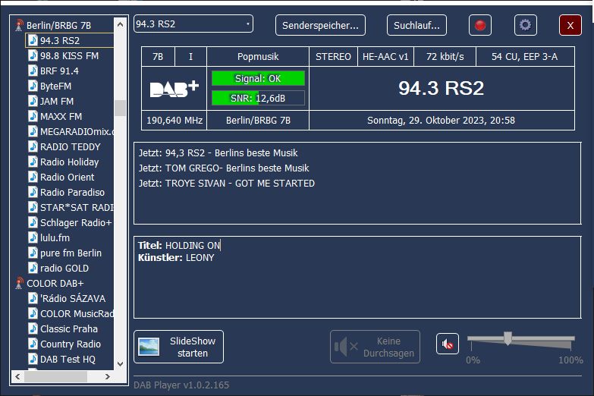
Task: Click the SNR 12,6dB level bar
Action: pyautogui.click(x=258, y=98)
